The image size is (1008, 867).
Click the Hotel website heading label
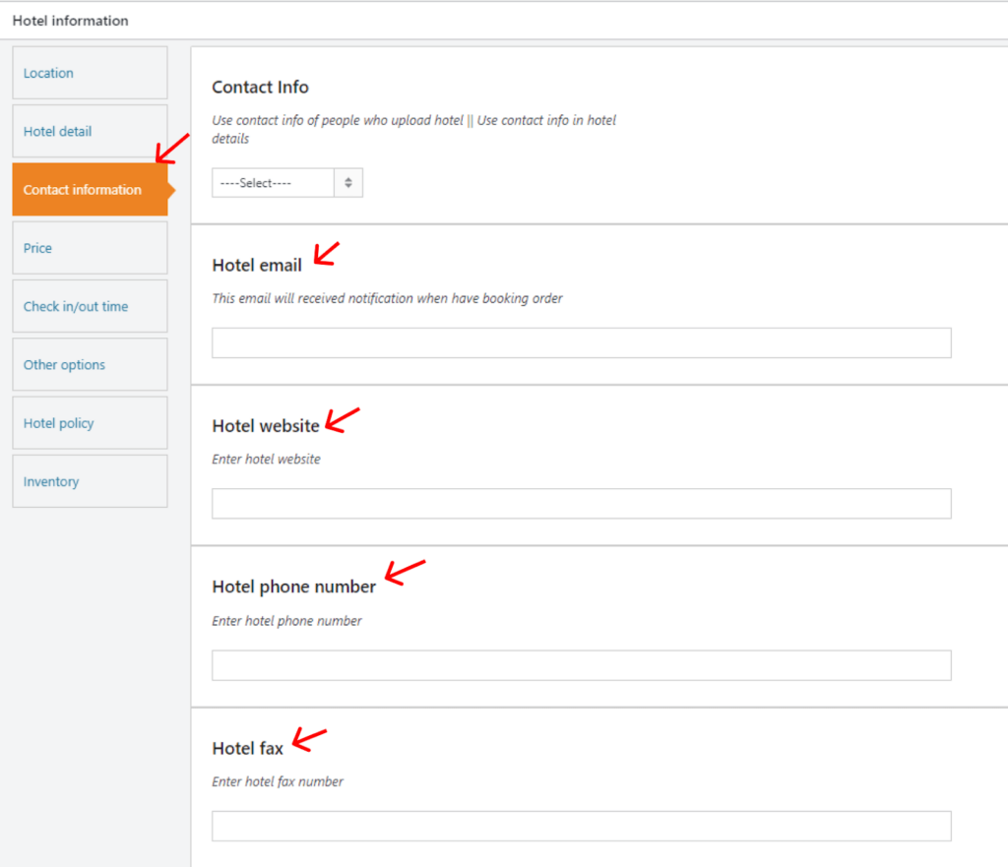pyautogui.click(x=264, y=426)
